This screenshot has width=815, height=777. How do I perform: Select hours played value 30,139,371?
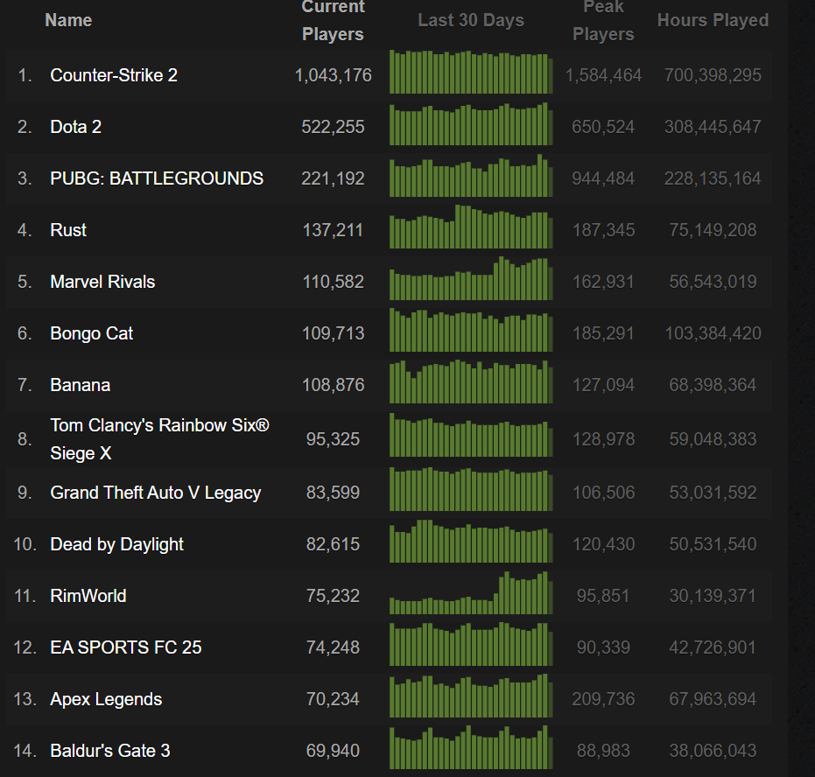point(713,596)
